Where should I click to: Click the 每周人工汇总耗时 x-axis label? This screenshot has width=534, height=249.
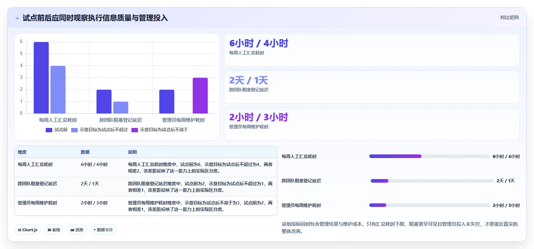tap(58, 120)
